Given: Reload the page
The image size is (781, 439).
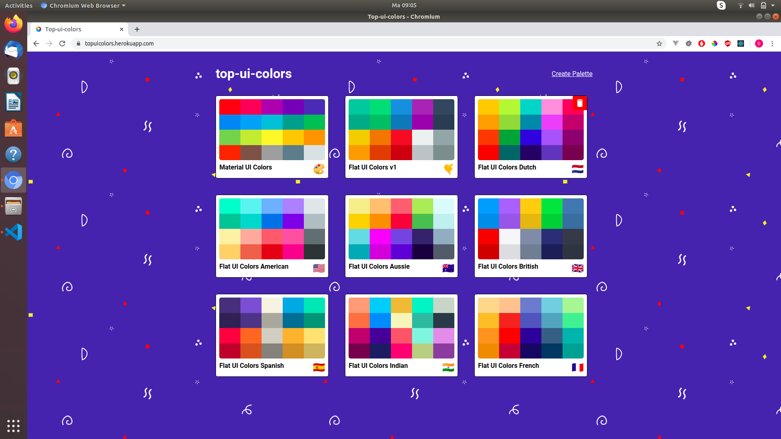Looking at the screenshot, I should pyautogui.click(x=62, y=43).
